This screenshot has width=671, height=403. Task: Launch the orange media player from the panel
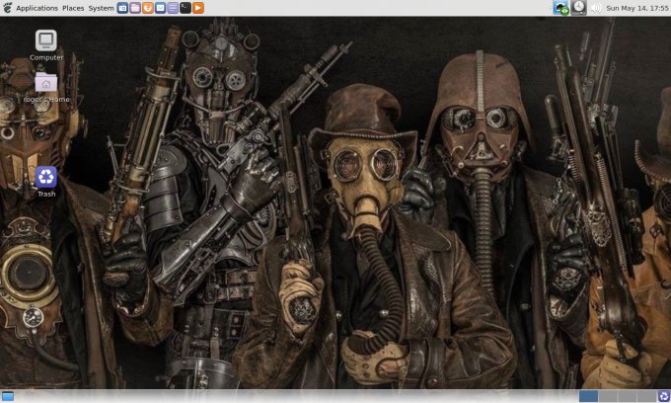click(x=198, y=8)
